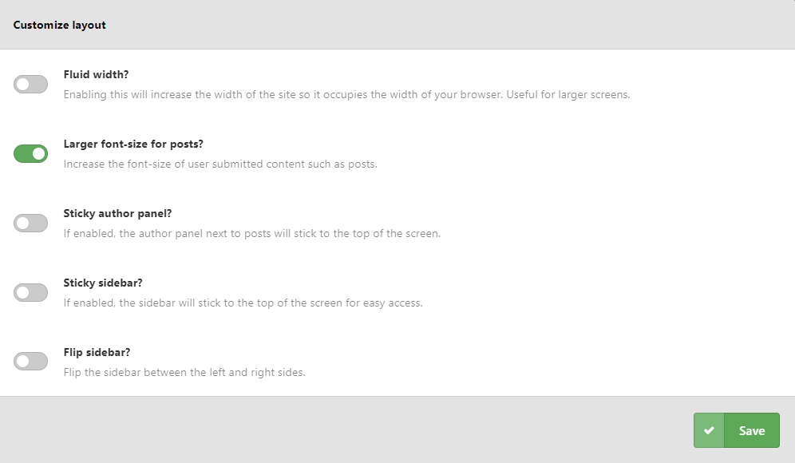Screen dimensions: 795x463
Task: Disable the Larger font-size for posts toggle
Action: point(30,153)
